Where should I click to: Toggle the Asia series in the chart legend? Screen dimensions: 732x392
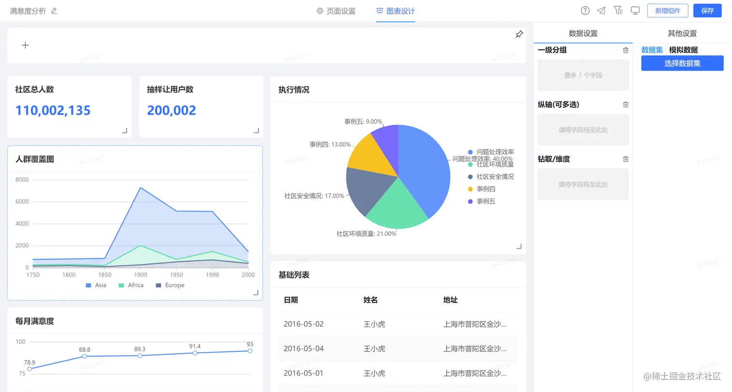click(x=96, y=285)
